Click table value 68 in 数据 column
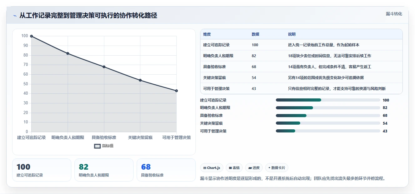The width and height of the screenshot is (415, 194). point(254,67)
